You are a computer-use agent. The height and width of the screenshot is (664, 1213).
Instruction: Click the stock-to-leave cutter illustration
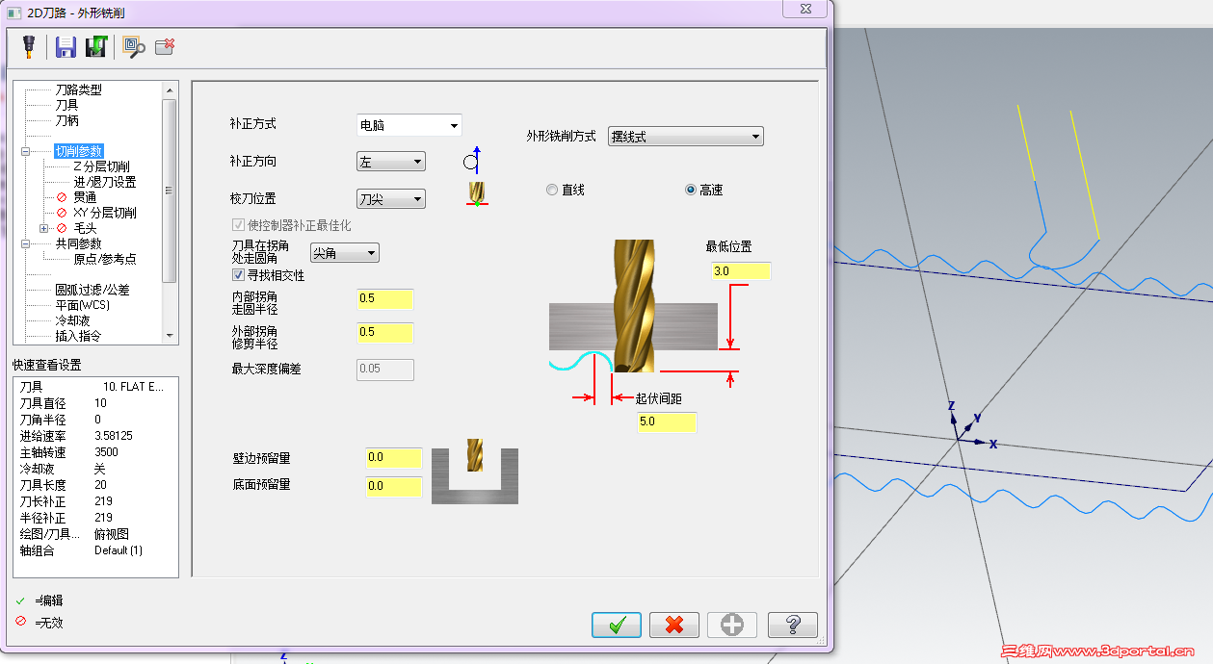point(475,472)
